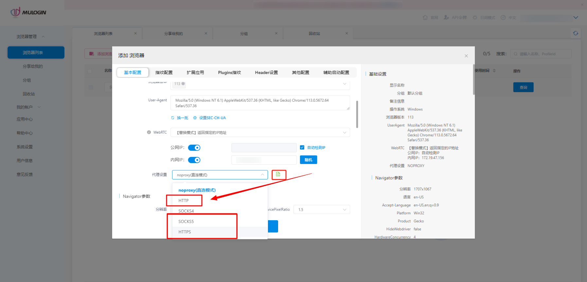Screen dimensions: 587x282
Task: Switch to 基本配置 tab
Action: tap(133, 73)
